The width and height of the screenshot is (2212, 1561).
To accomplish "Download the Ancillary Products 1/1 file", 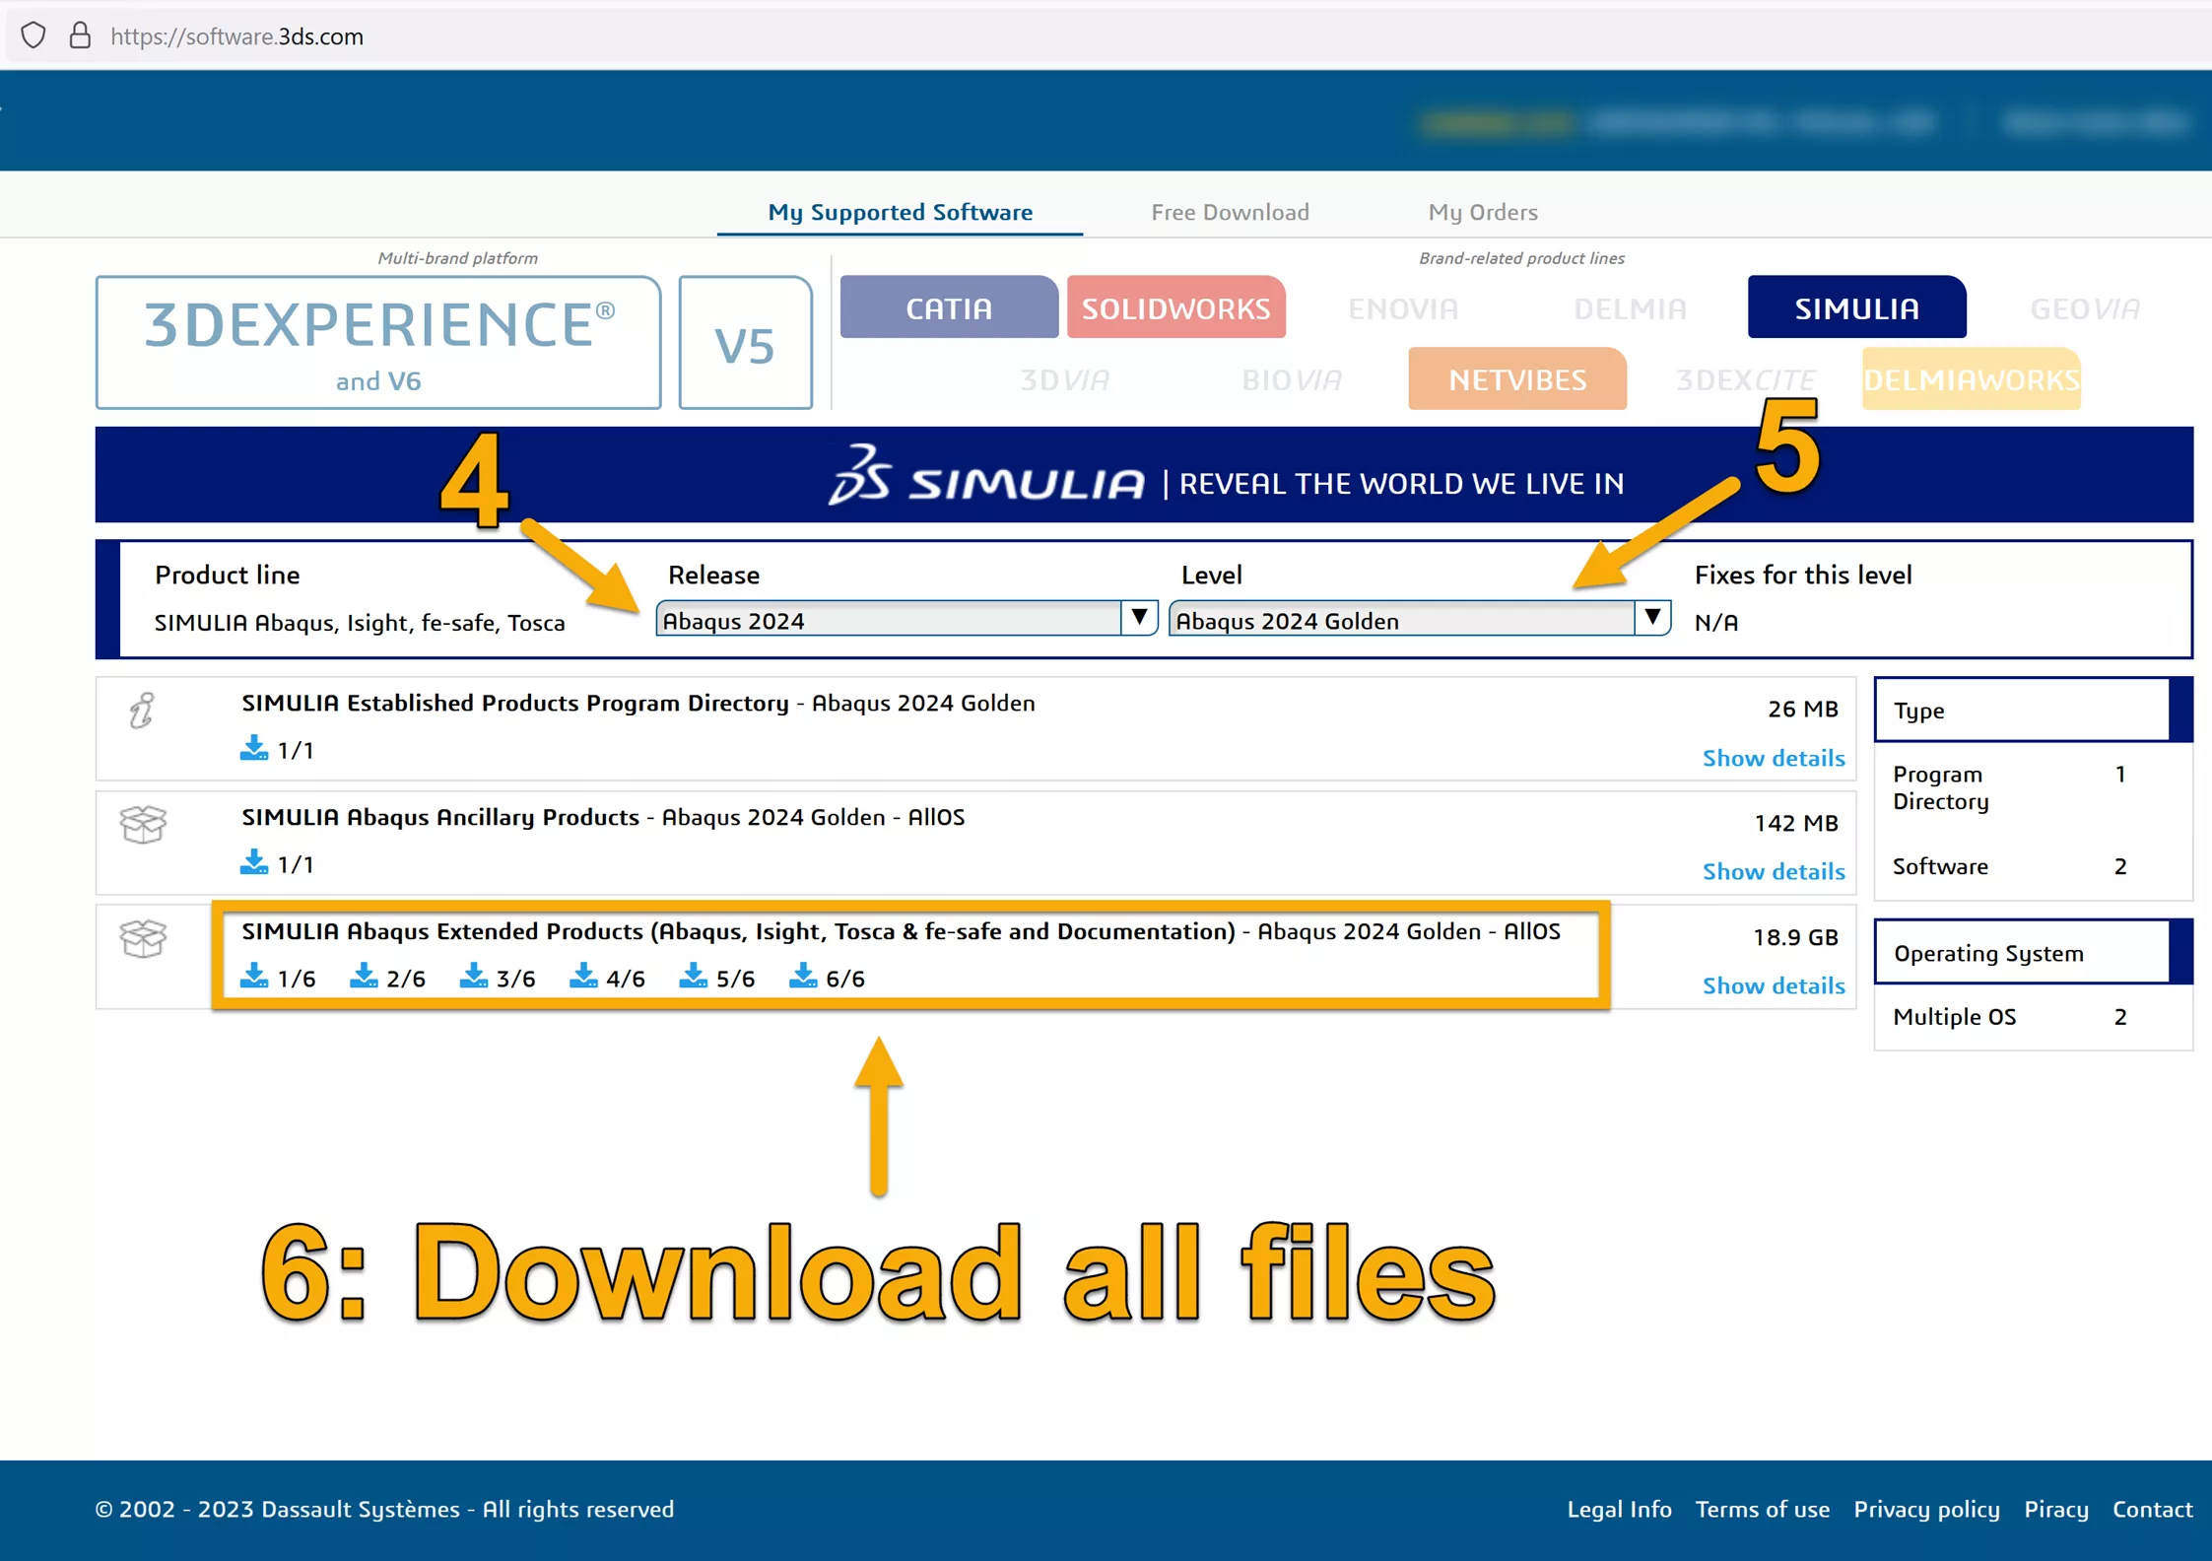I will (277, 863).
